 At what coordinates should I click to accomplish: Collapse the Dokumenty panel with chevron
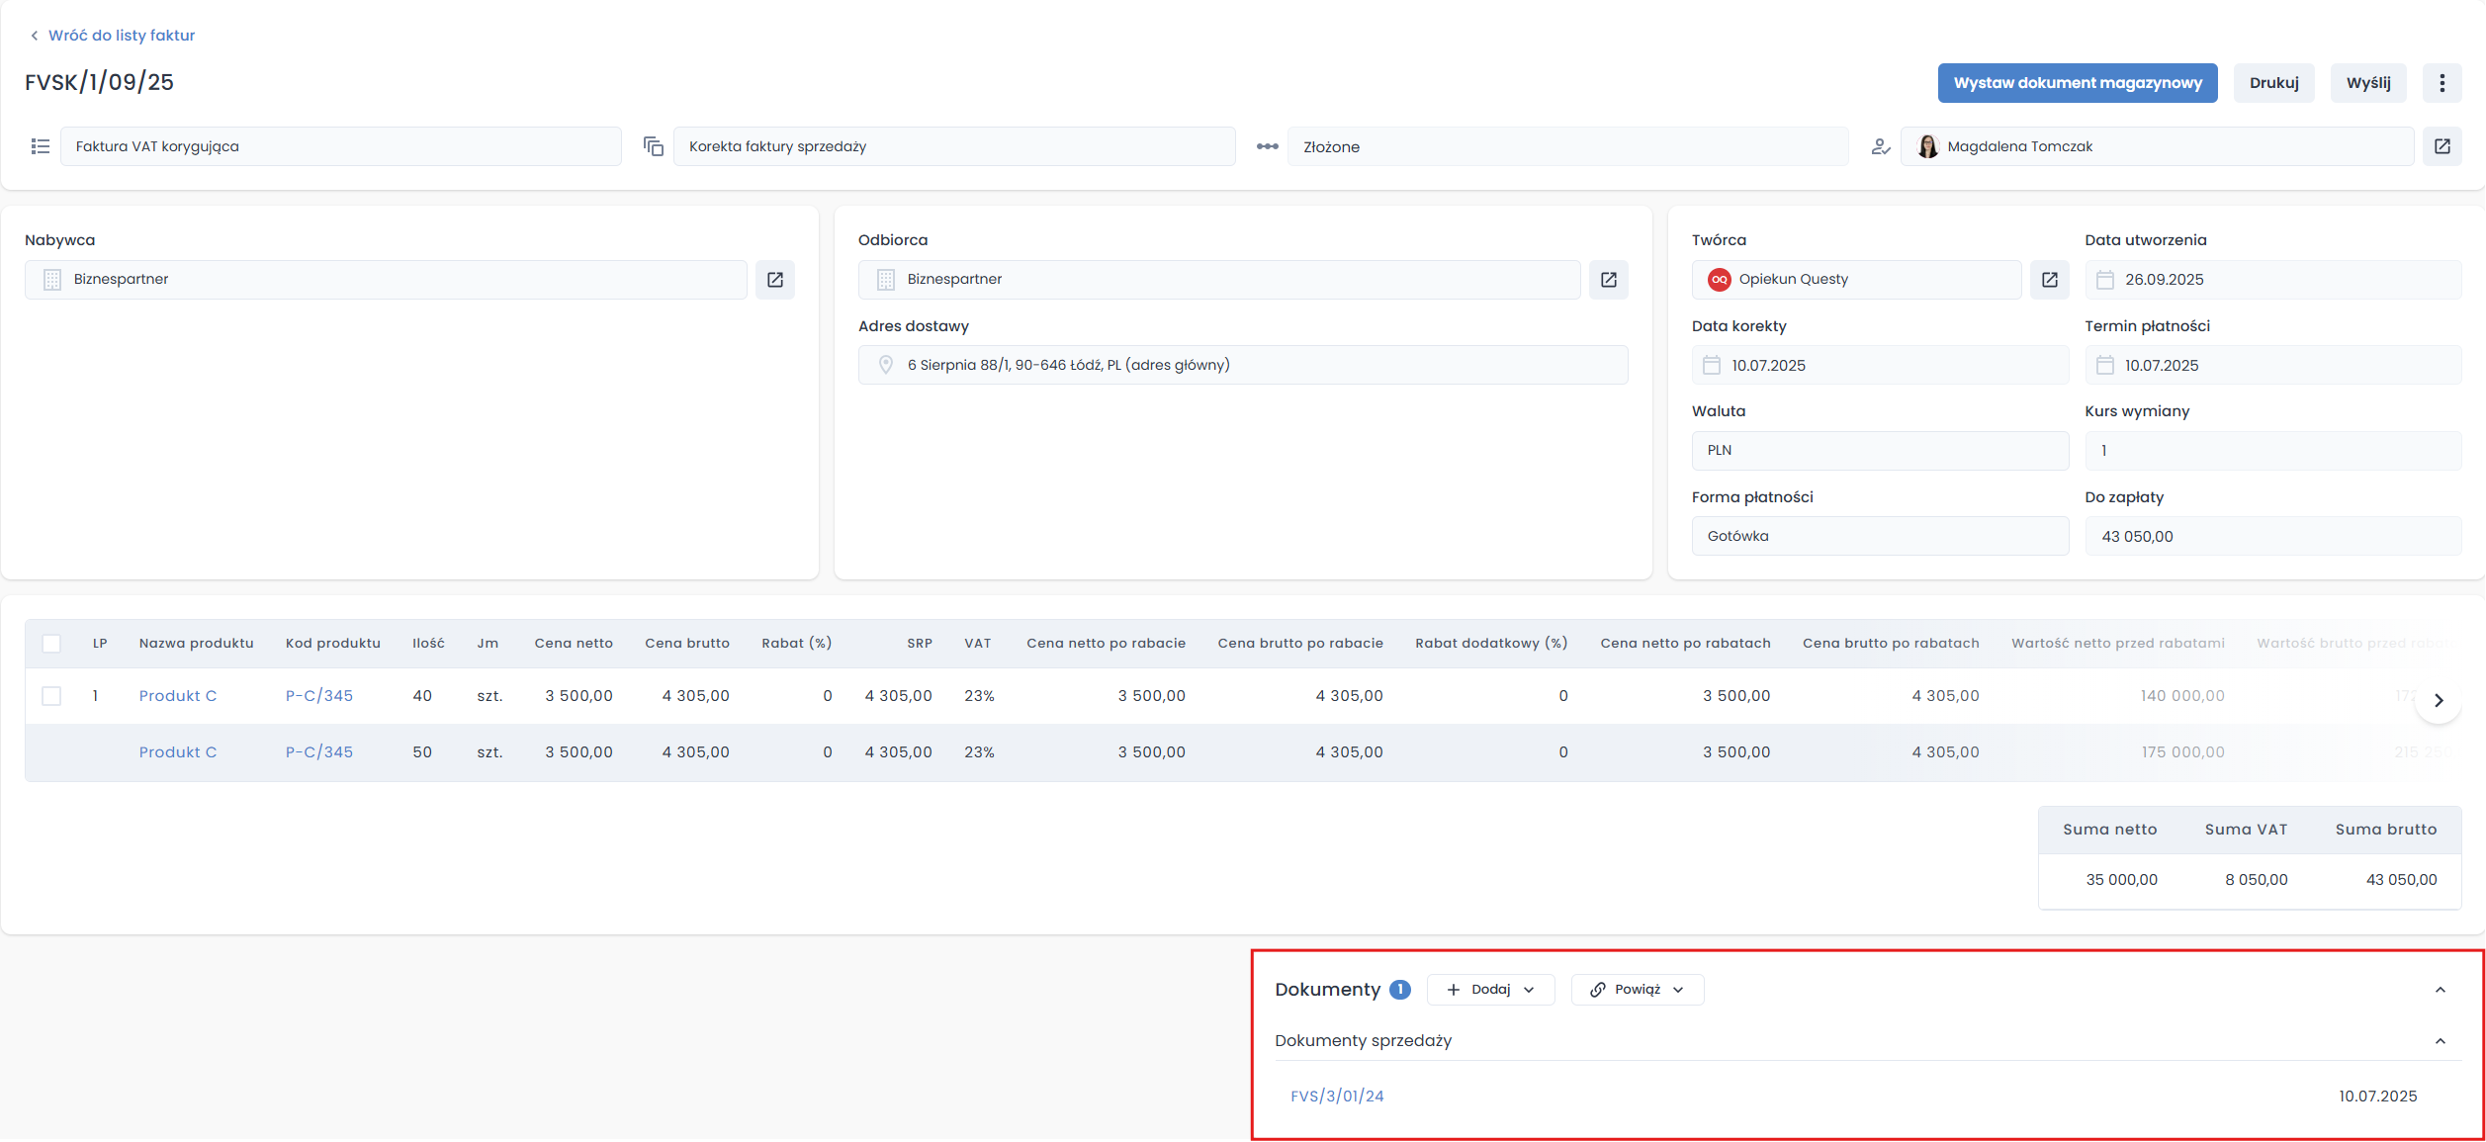pyautogui.click(x=2440, y=990)
